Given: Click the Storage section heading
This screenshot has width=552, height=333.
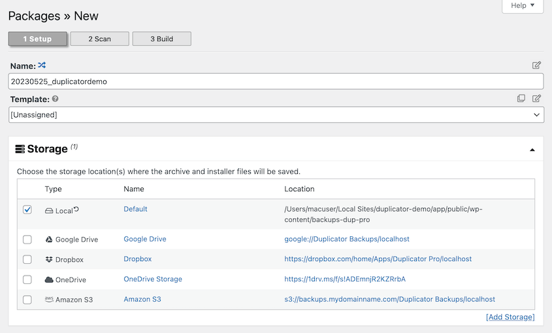Looking at the screenshot, I should 47,149.
